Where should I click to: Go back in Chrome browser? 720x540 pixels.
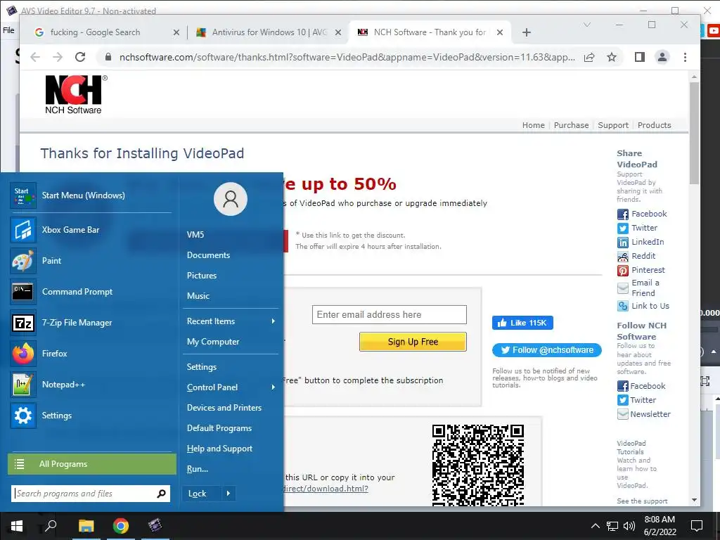(x=35, y=57)
